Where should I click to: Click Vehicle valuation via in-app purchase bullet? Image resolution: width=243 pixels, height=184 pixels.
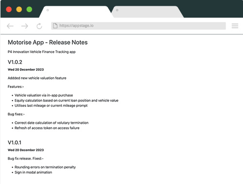(x=44, y=95)
